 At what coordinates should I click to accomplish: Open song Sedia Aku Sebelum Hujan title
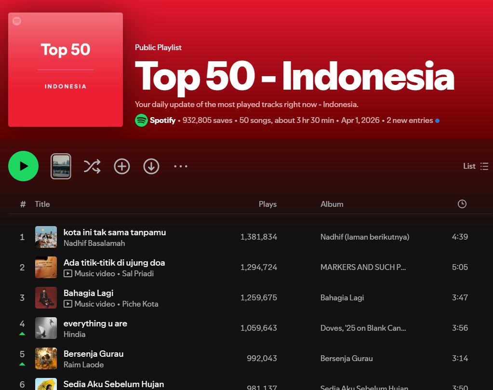click(x=114, y=384)
